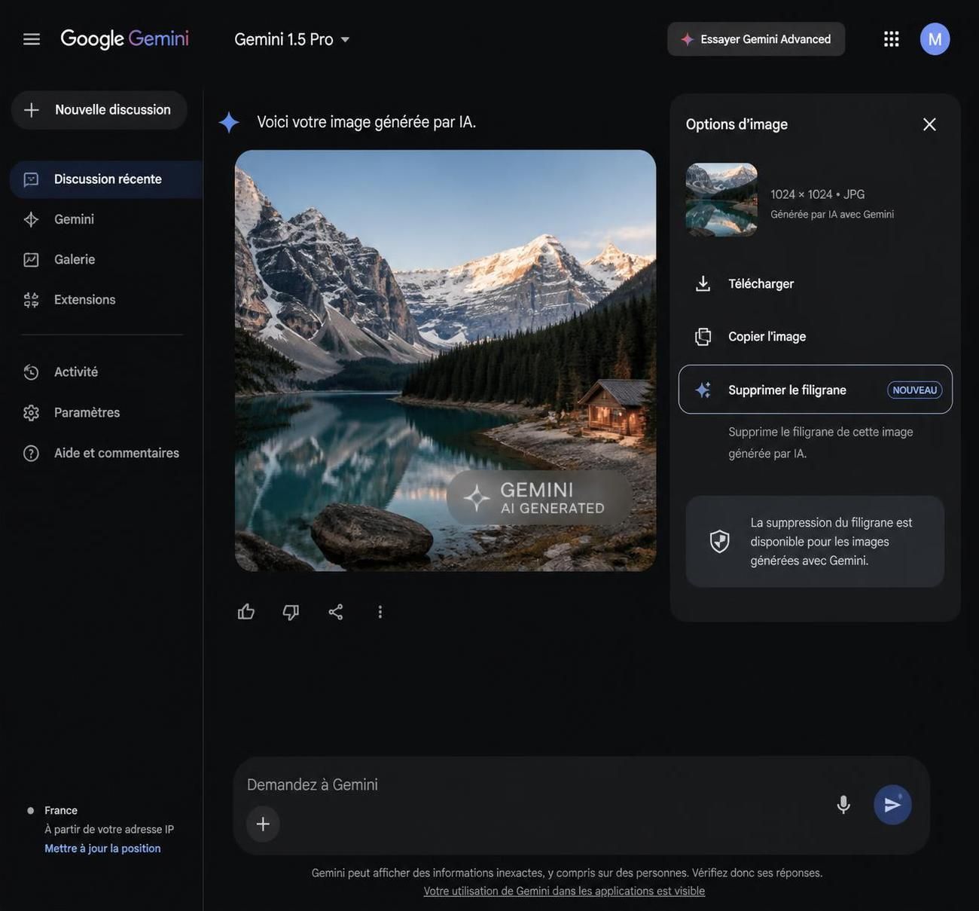Screen dimensions: 979x911
Task: Open the hamburger main menu
Action: pyautogui.click(x=31, y=38)
